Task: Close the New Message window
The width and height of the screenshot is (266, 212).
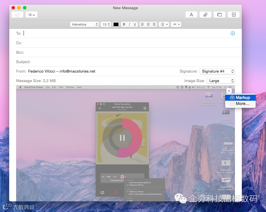Action: [13, 8]
